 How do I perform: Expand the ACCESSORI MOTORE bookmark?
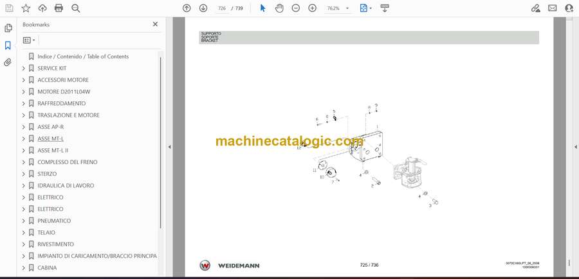pyautogui.click(x=24, y=80)
